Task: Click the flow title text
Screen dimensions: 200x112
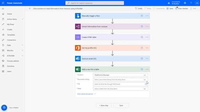Action: [58, 9]
